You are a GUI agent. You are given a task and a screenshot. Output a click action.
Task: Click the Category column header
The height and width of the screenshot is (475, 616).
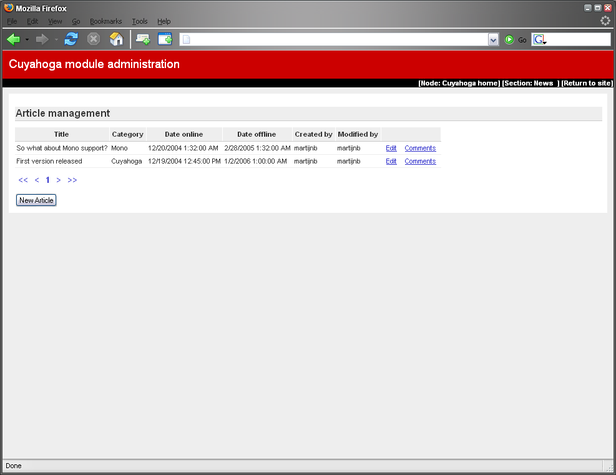point(128,134)
